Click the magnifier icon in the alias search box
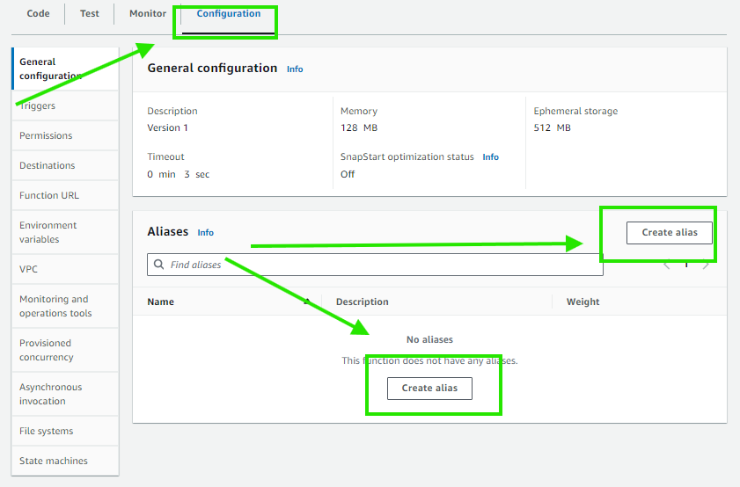 pyautogui.click(x=158, y=265)
